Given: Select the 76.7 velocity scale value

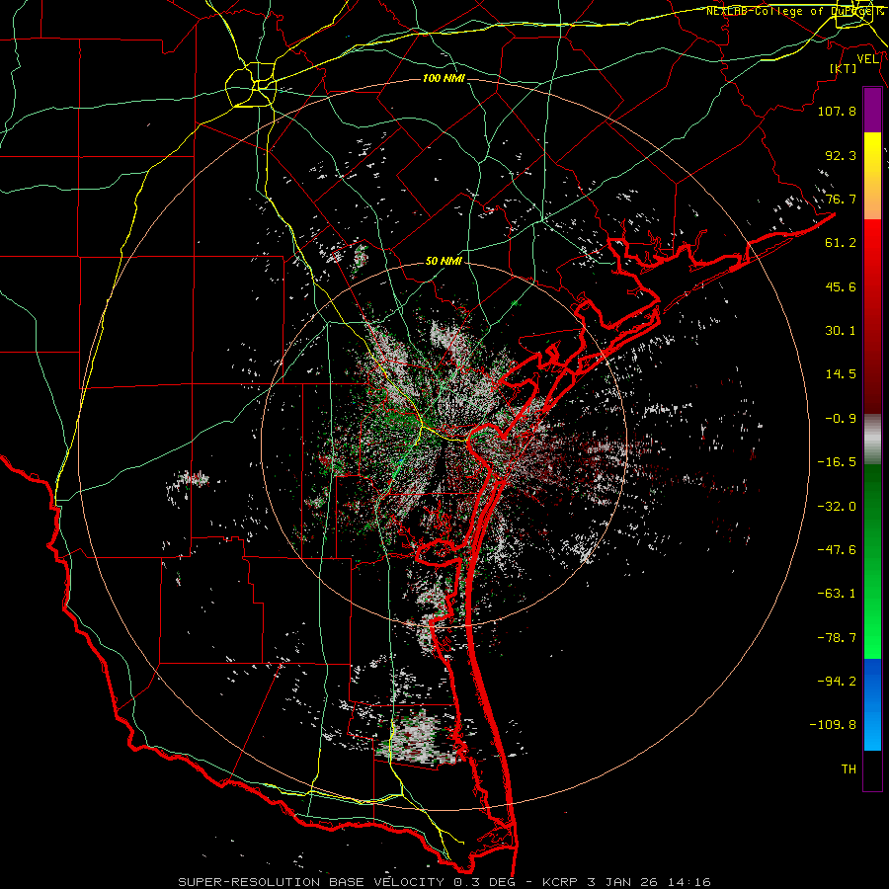Looking at the screenshot, I should tap(841, 199).
